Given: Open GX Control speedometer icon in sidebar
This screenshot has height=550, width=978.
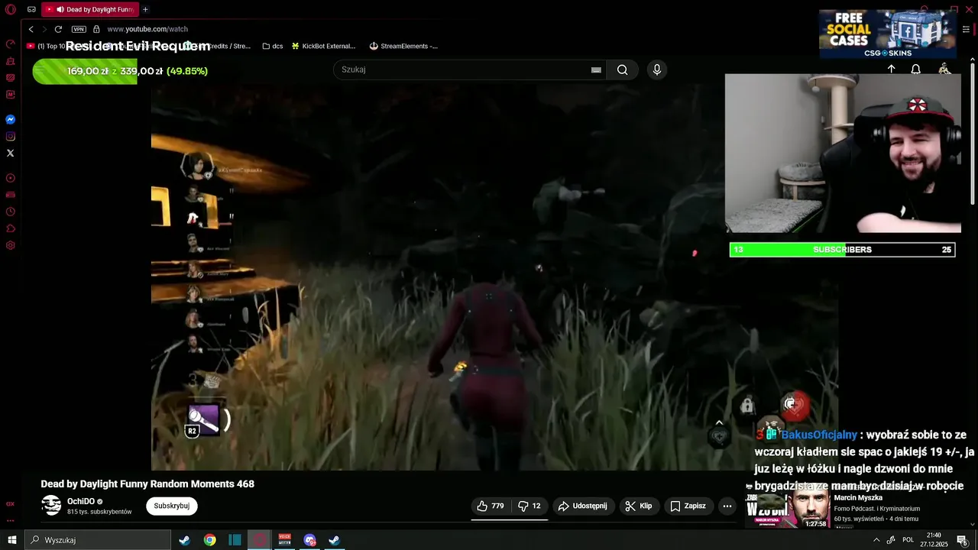Looking at the screenshot, I should coord(11,44).
